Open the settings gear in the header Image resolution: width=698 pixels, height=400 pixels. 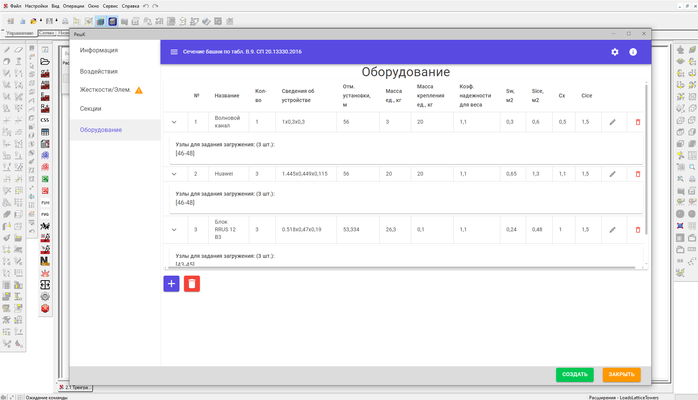click(x=615, y=52)
